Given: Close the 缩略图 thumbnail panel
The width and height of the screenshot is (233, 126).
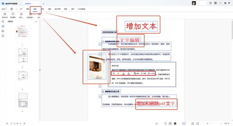Looking at the screenshot, I should tap(36, 22).
